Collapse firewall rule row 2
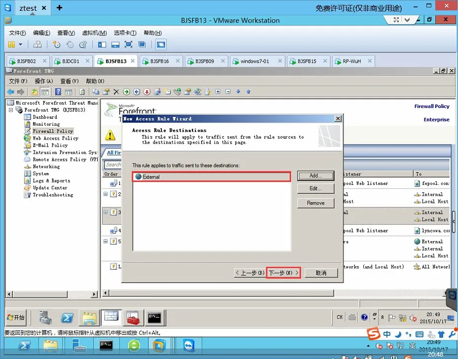Screen dimensions: 458x359 (106, 194)
